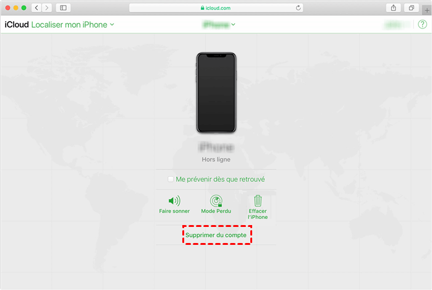Go back with the browser back arrow

tap(36, 7)
